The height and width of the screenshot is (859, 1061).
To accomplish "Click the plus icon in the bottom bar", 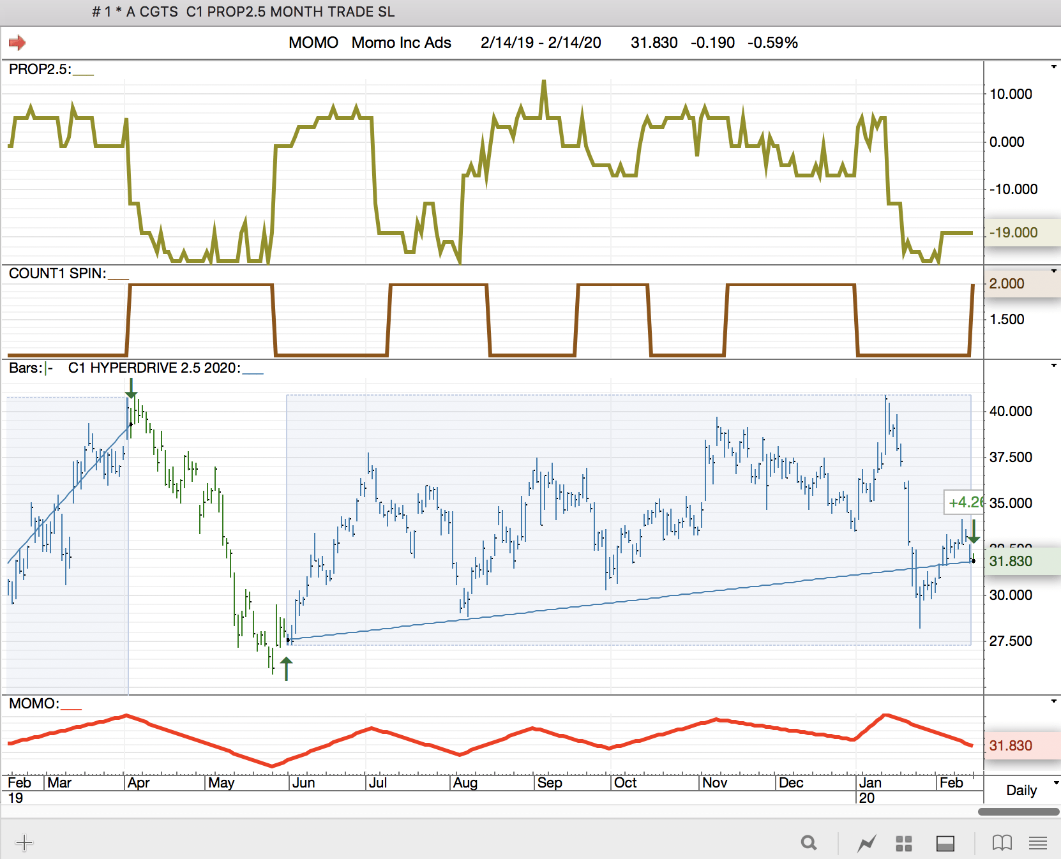I will [x=24, y=843].
